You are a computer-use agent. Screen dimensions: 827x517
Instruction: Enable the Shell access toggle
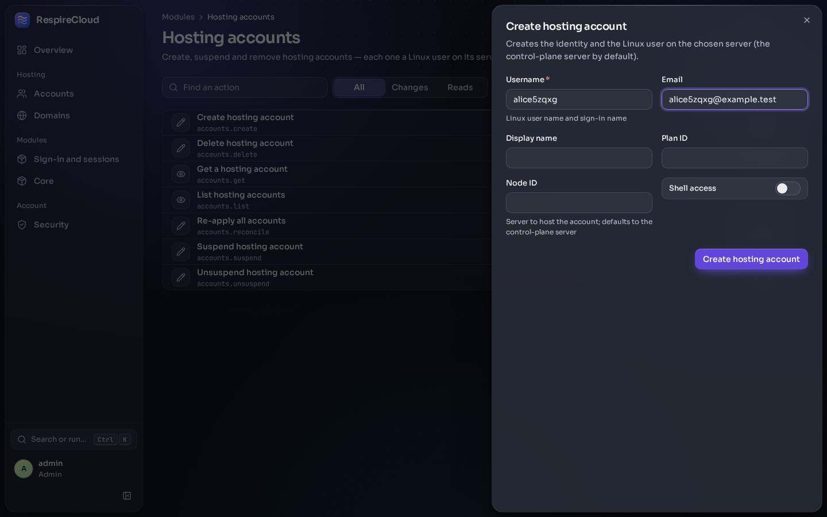pos(787,188)
